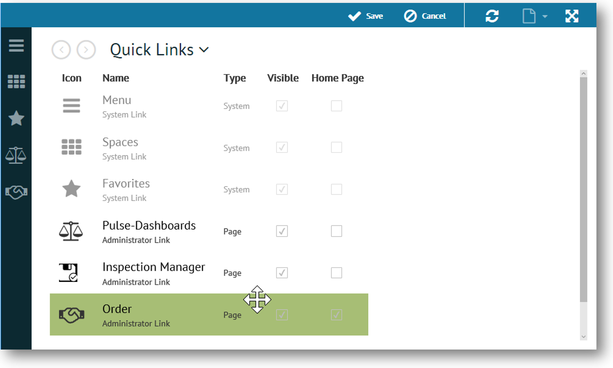Click the Page type of Pulse-Dashboards row
The height and width of the screenshot is (368, 613).
click(x=232, y=231)
